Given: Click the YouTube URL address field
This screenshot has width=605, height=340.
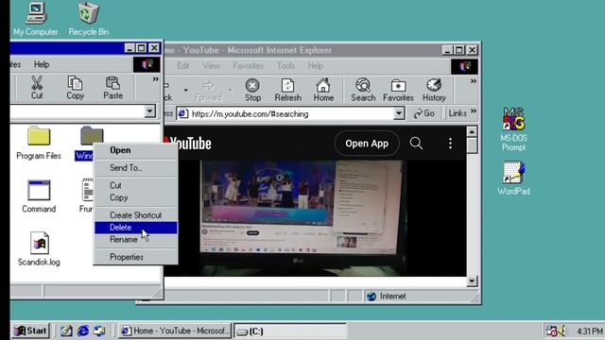Looking at the screenshot, I should pyautogui.click(x=285, y=113).
